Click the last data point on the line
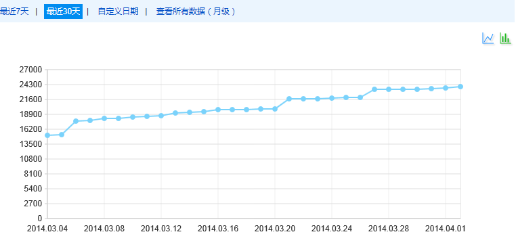Screen dimensions: 516x251 460,87
